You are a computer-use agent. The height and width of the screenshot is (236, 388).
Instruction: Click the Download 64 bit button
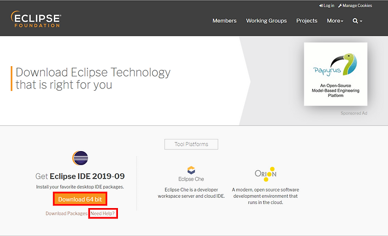point(80,199)
